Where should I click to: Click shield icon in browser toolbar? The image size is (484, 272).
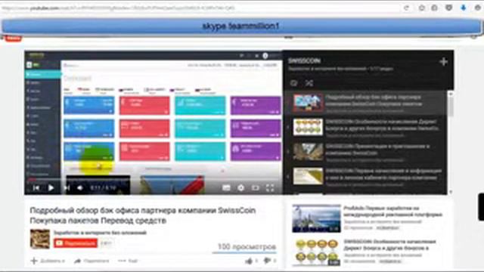click(x=448, y=8)
